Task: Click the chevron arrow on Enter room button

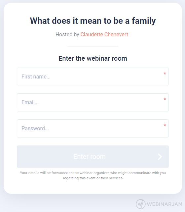Action: coord(160,157)
